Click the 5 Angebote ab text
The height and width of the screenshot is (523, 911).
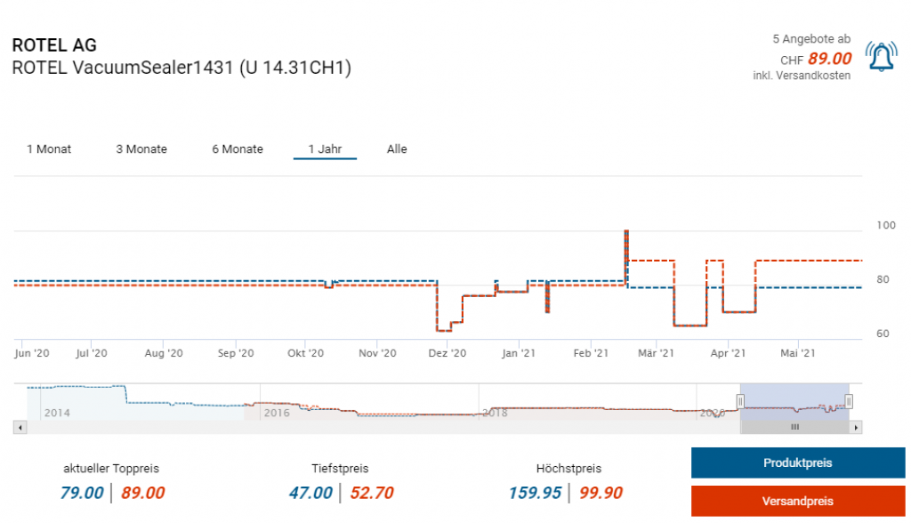pos(810,39)
